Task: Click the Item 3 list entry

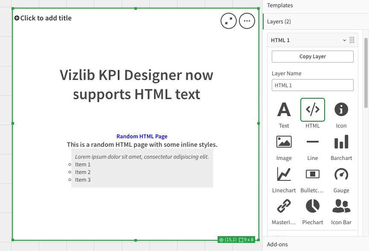Action: point(83,180)
